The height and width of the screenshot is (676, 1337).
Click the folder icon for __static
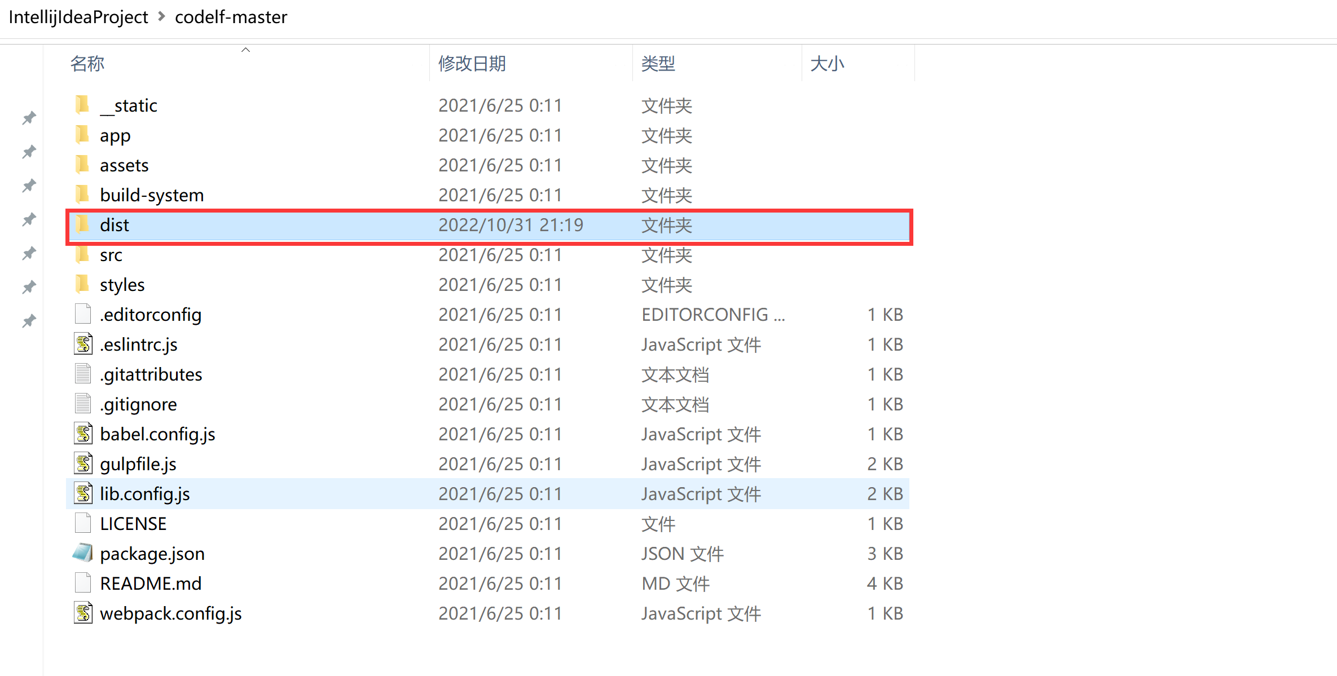pos(83,105)
